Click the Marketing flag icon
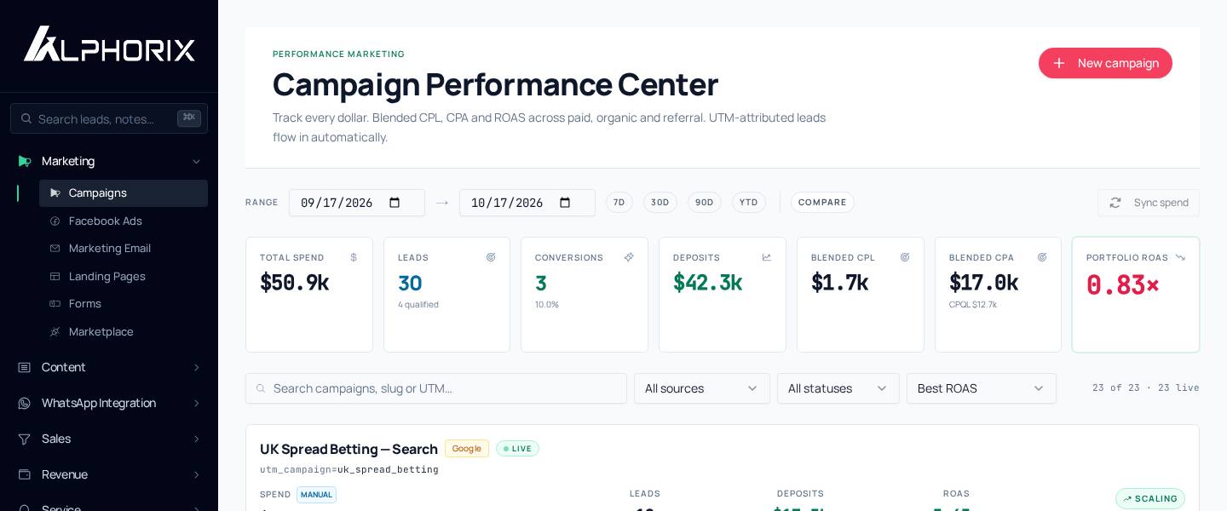Screen dimensions: 1227x511 (x=25, y=161)
